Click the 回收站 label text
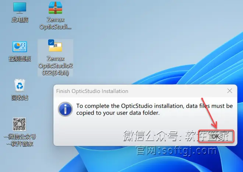243x172 pixels. [x=20, y=98]
